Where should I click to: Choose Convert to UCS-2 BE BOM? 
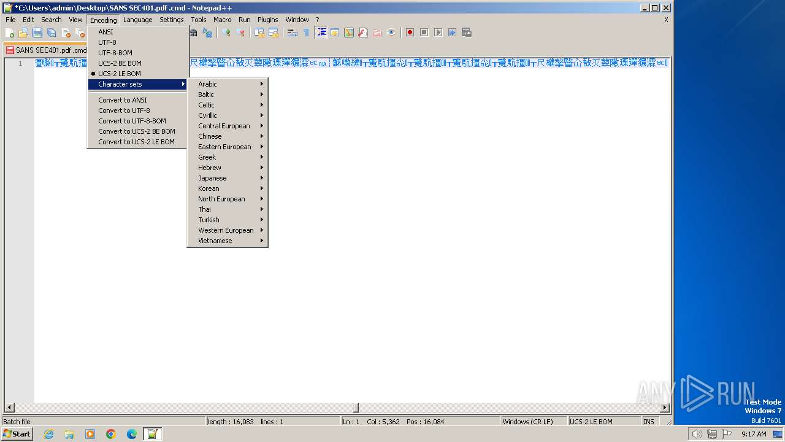(x=138, y=131)
